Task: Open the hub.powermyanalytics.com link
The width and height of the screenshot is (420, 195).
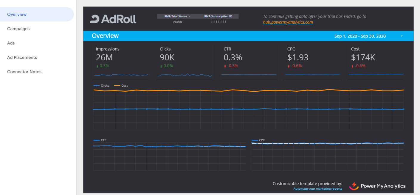Action: (x=288, y=22)
